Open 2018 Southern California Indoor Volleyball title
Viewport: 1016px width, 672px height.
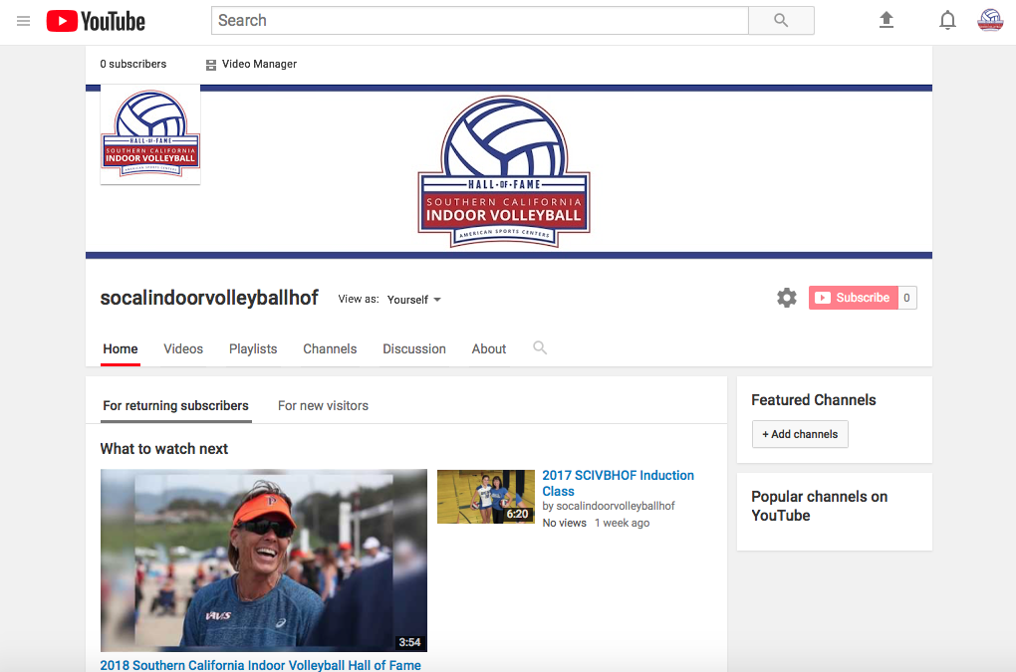[x=261, y=665]
